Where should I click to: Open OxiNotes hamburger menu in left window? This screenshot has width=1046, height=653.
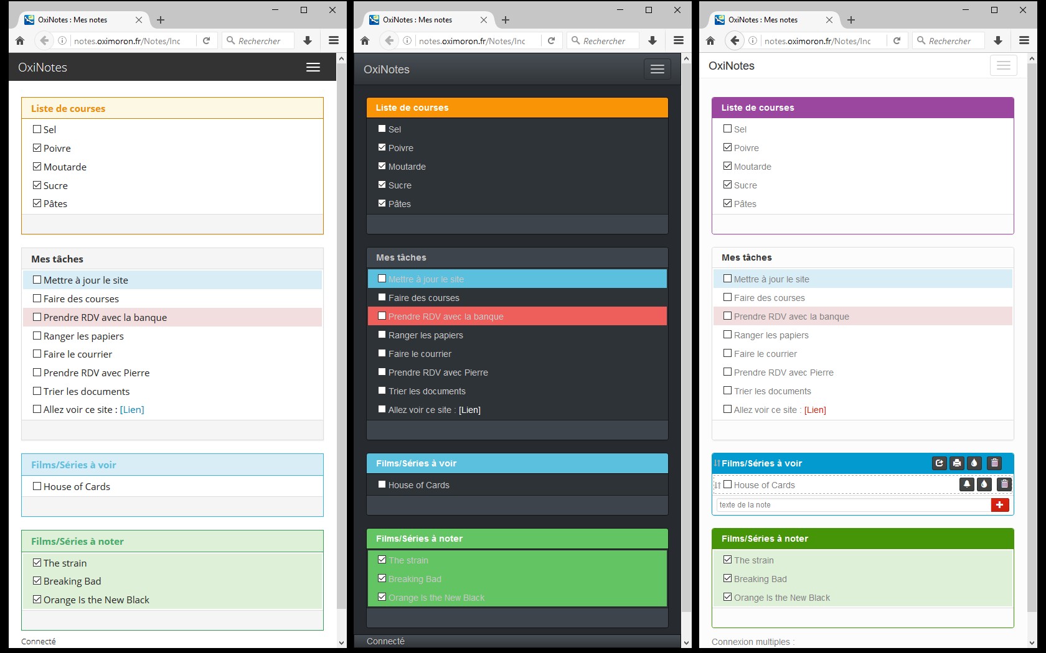[x=313, y=67]
